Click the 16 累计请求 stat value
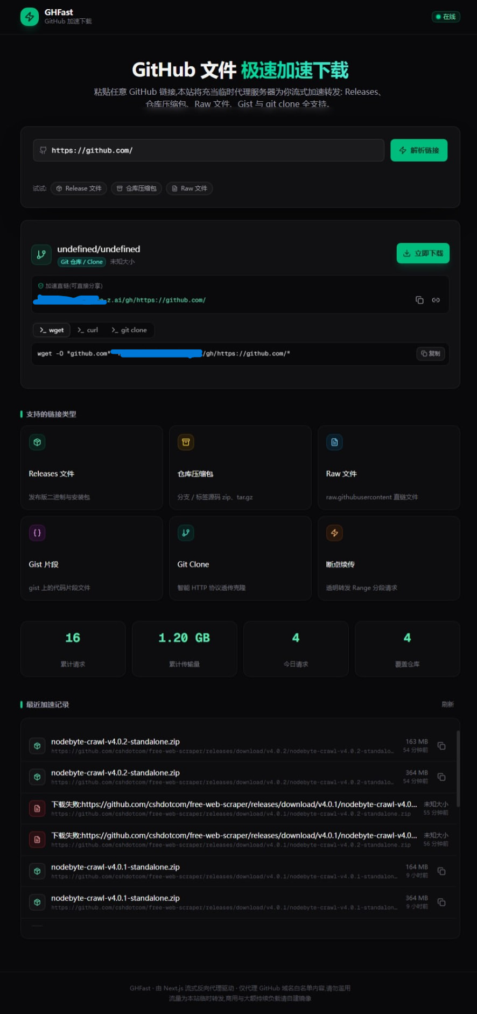The height and width of the screenshot is (1014, 477). tap(73, 638)
